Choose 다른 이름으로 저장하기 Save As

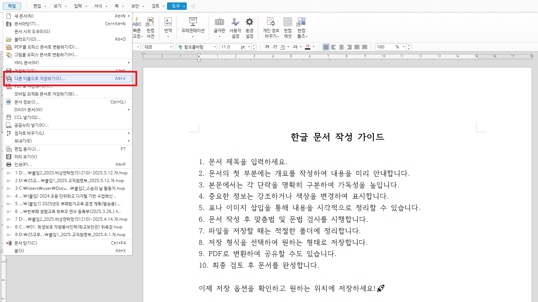tap(68, 79)
